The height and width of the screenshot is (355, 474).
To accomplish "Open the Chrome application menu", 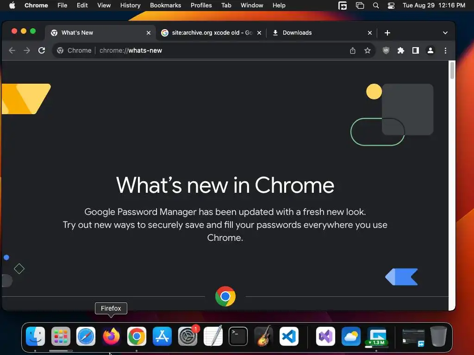I will (36, 5).
